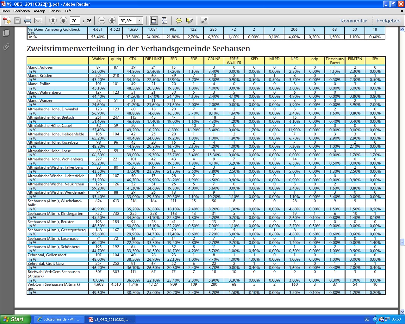Click the email envelope icon
Screen dimensions: 405x324
pyautogui.click(x=38, y=21)
